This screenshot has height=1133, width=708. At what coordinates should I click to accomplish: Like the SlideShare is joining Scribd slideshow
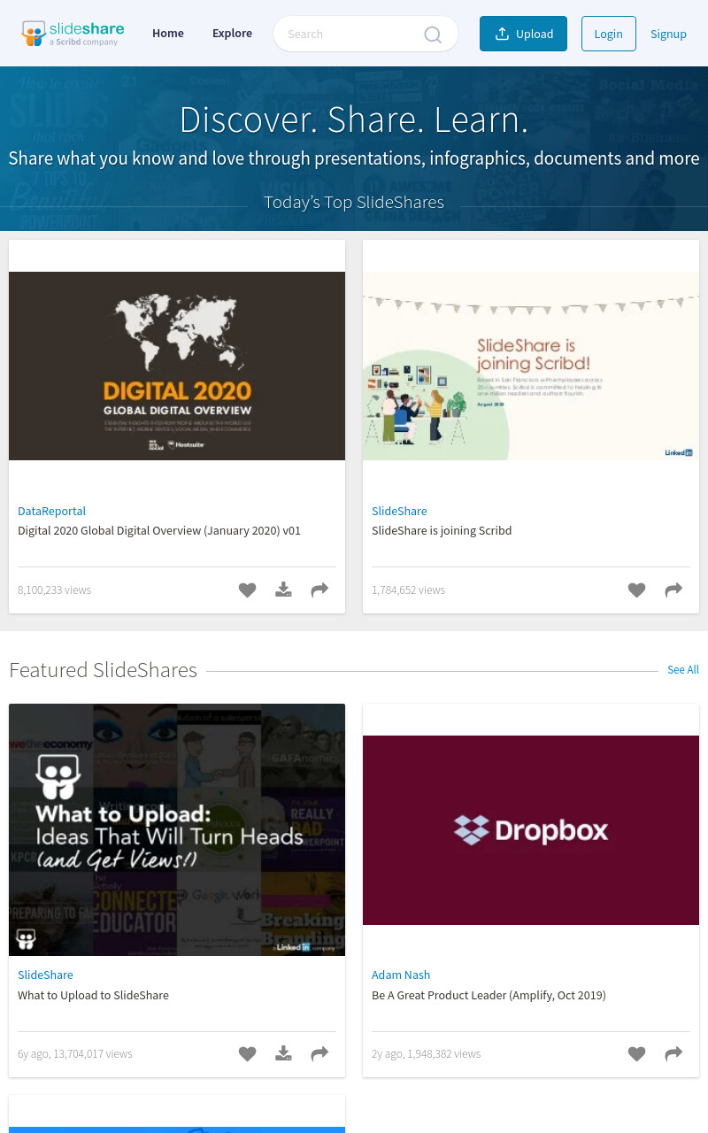[x=636, y=590]
